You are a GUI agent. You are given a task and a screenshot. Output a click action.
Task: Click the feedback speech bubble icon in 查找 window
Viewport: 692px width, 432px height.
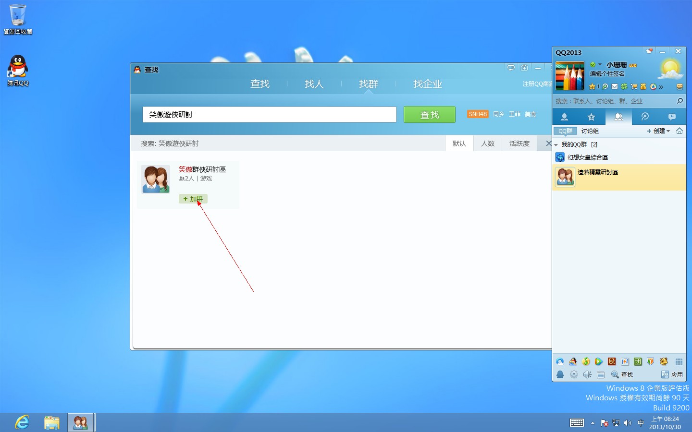511,68
